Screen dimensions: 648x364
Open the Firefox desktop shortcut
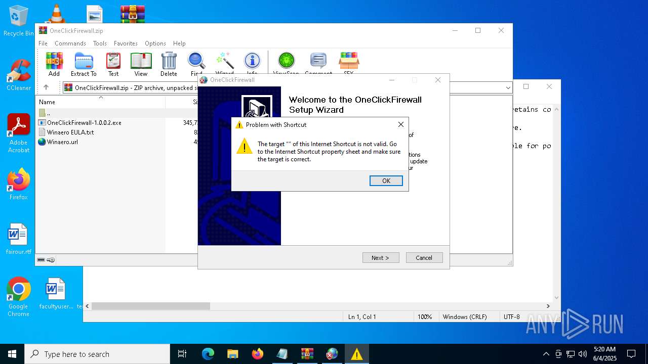click(19, 185)
